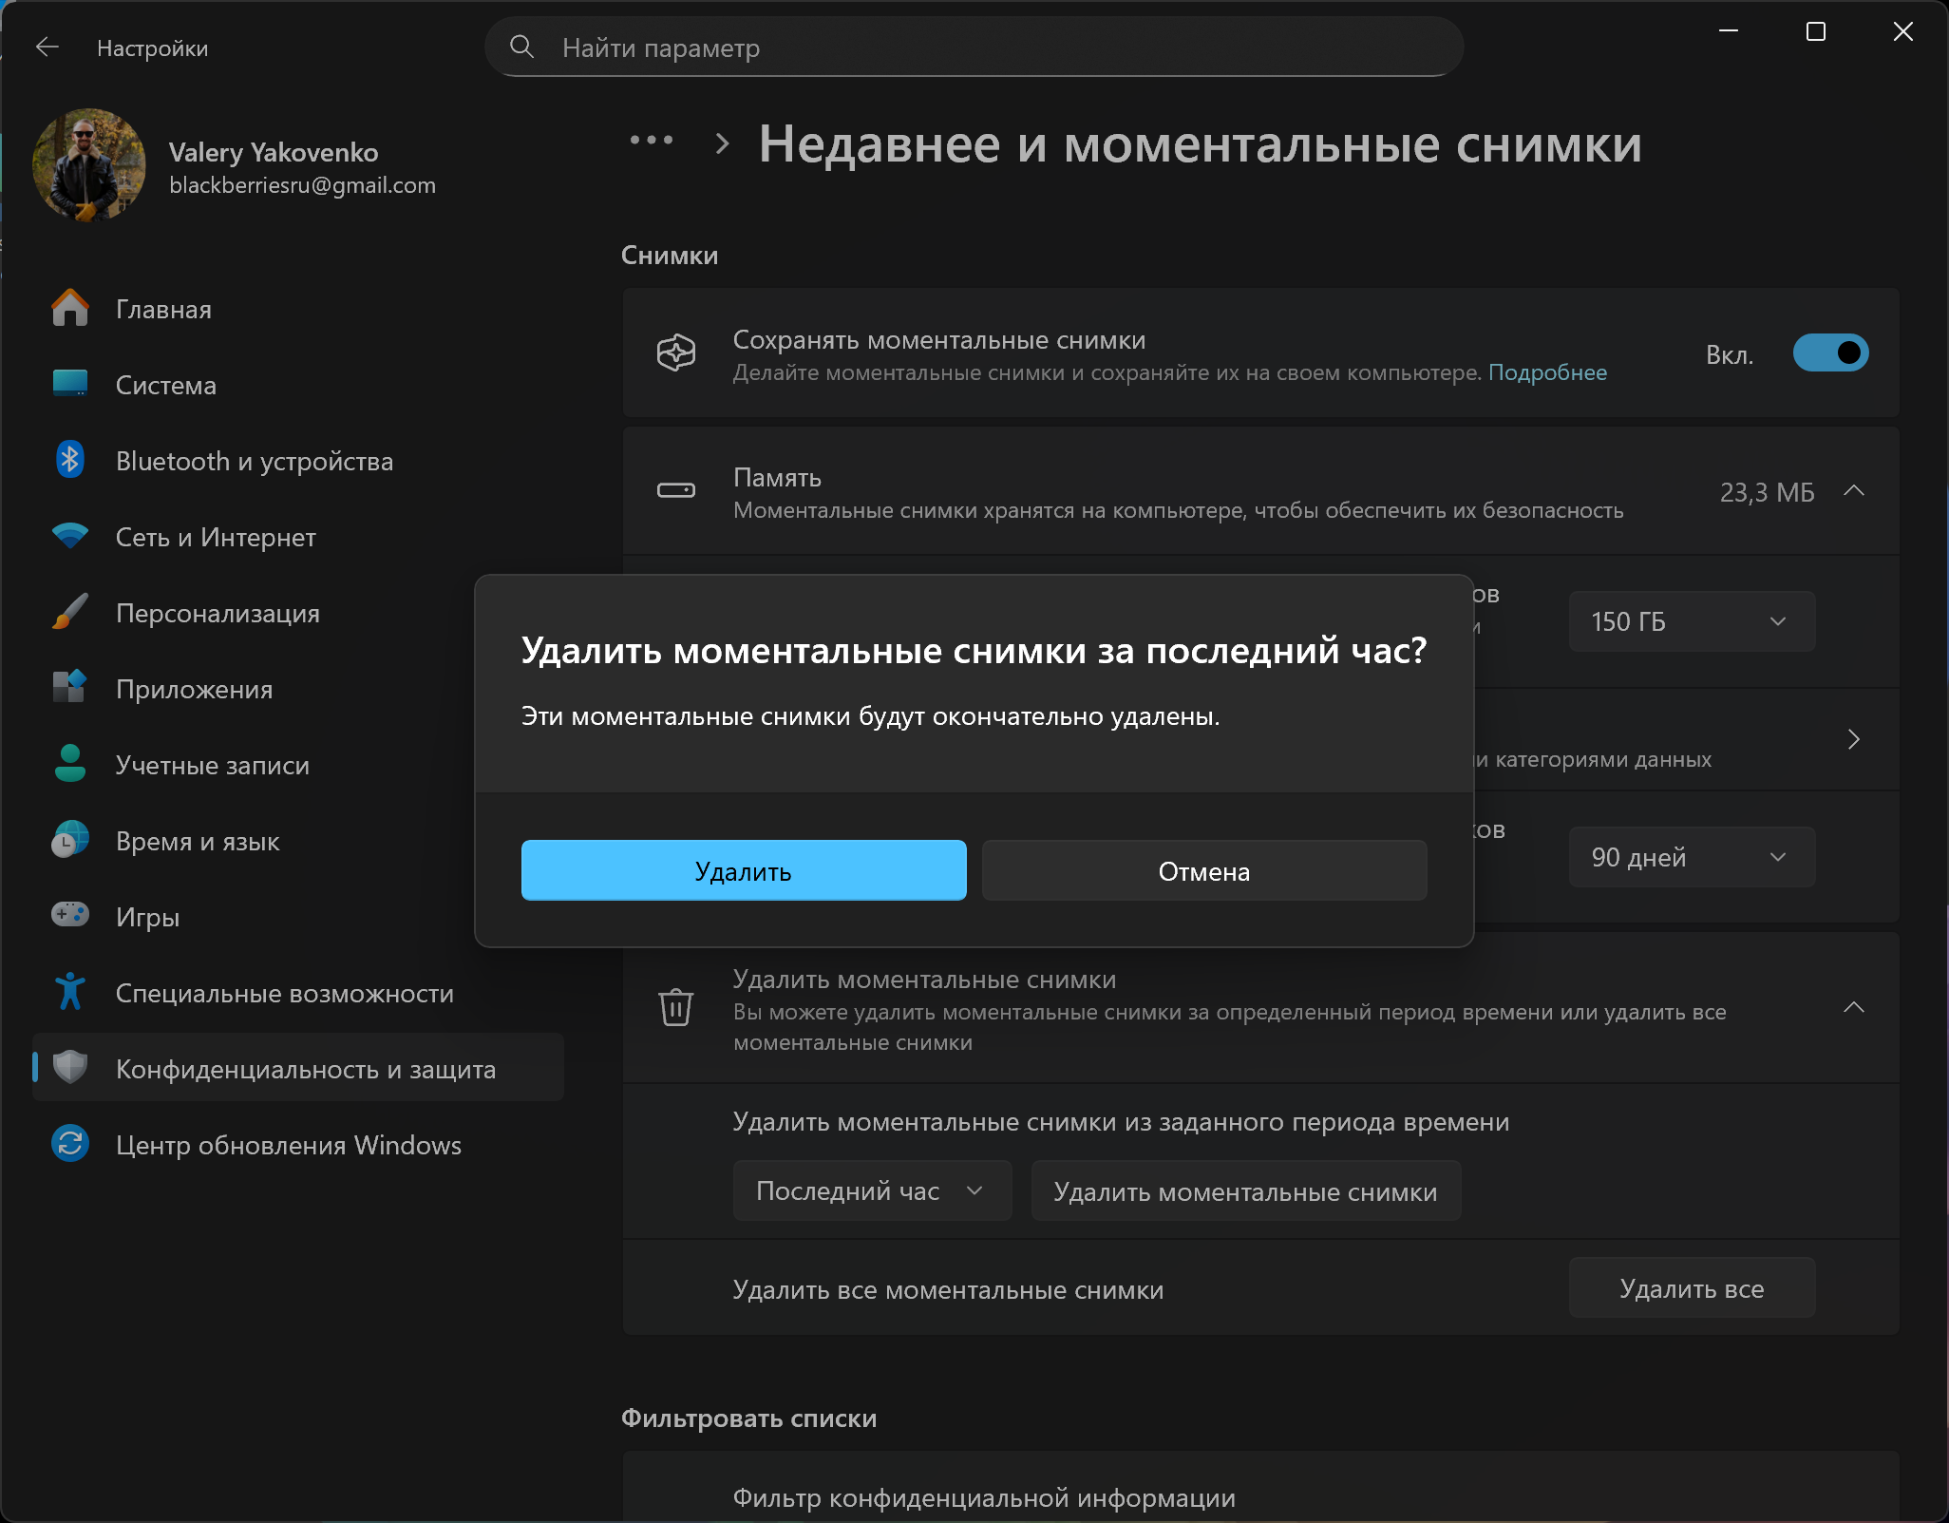Open the Подробнее link
Viewport: 1949px width, 1523px height.
(1546, 372)
